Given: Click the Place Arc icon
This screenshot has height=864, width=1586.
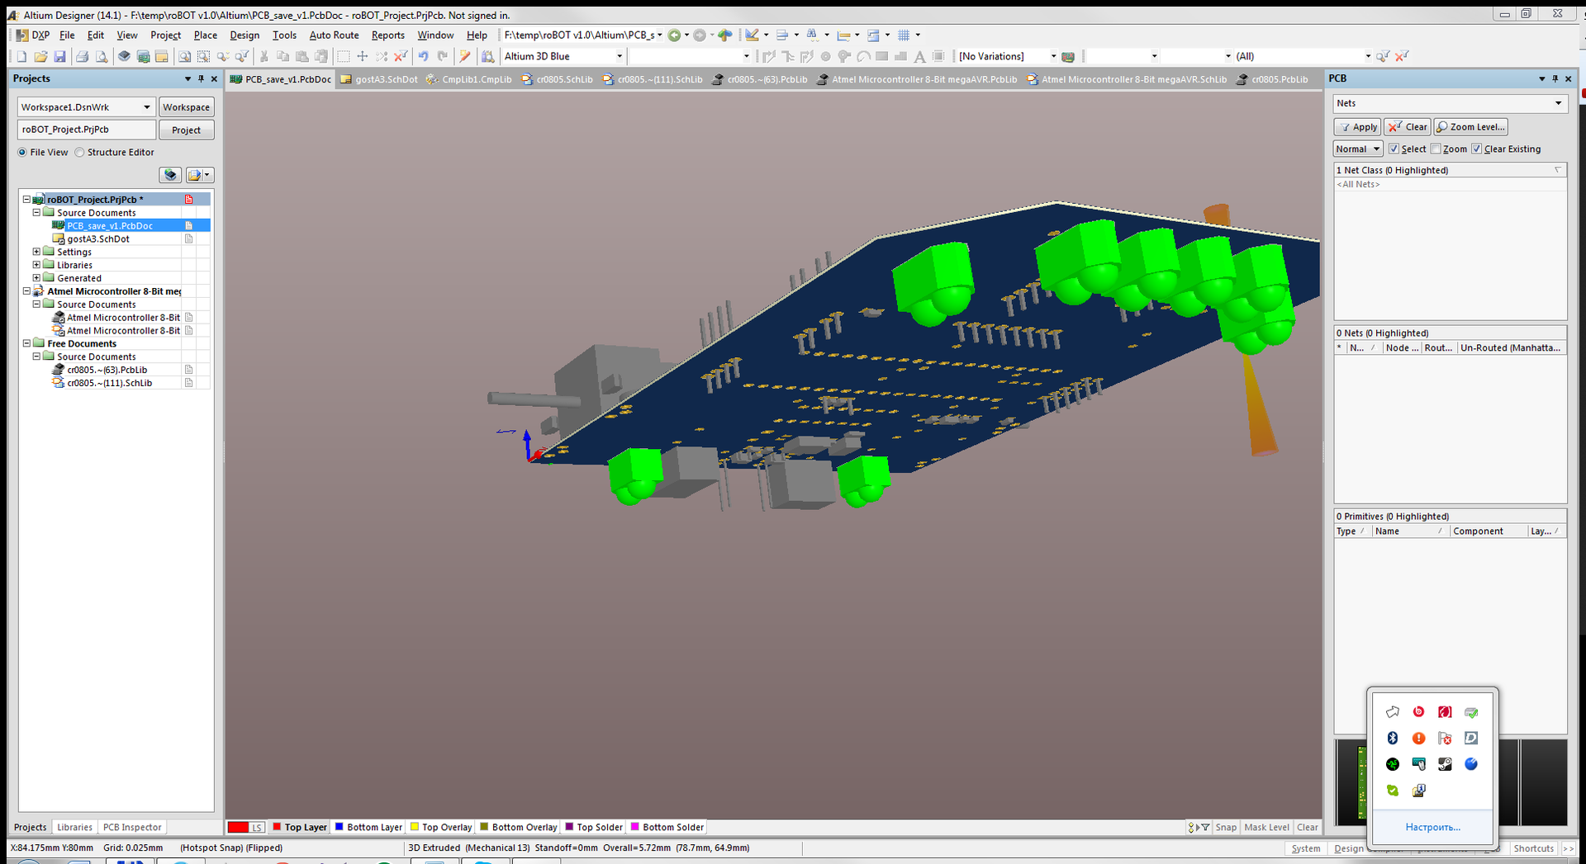Looking at the screenshot, I should (863, 56).
